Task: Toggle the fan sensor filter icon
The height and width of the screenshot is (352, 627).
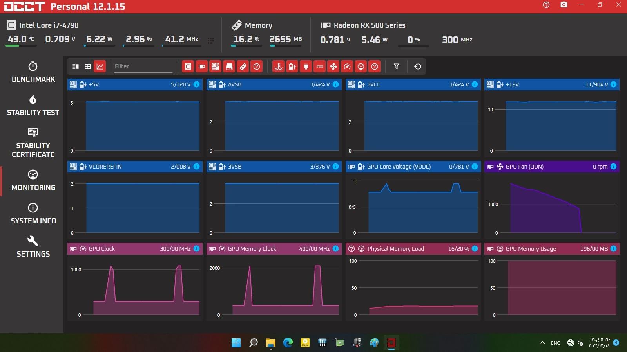Action: (x=333, y=66)
